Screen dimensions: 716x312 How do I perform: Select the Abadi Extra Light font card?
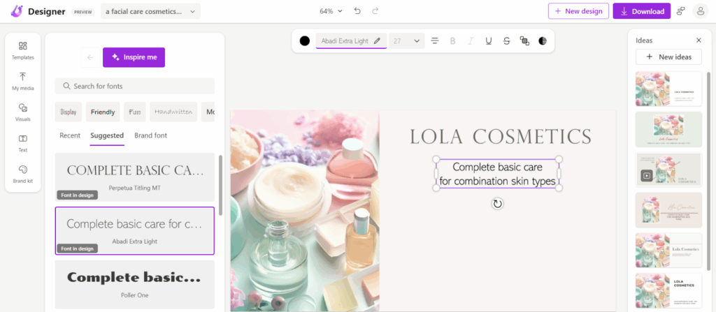[x=135, y=231]
